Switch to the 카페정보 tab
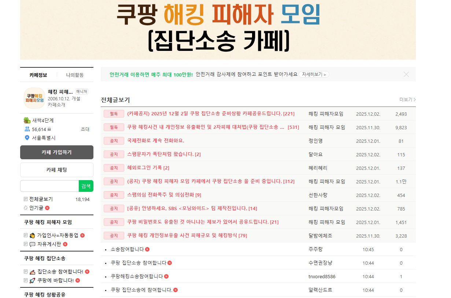This screenshot has width=451, height=298. (38, 75)
